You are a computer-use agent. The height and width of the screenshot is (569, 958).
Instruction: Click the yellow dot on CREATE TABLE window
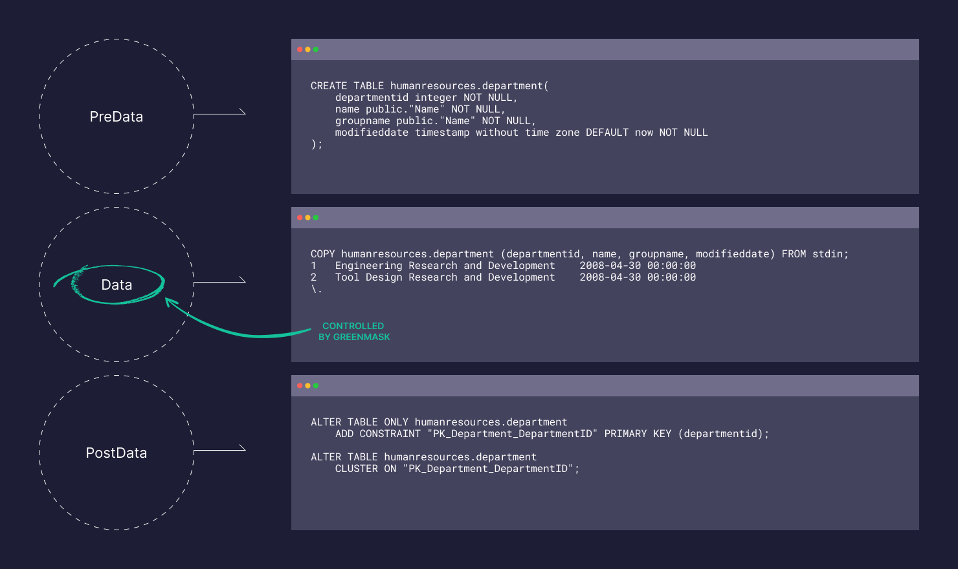(307, 49)
